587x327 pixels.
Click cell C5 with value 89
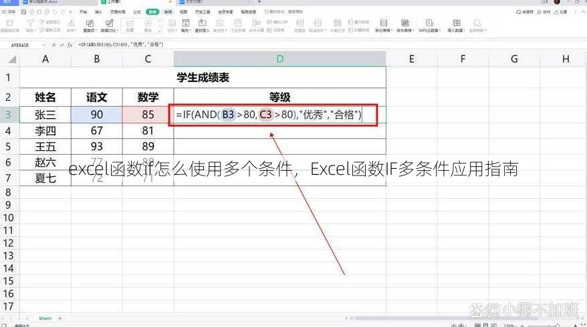(148, 147)
